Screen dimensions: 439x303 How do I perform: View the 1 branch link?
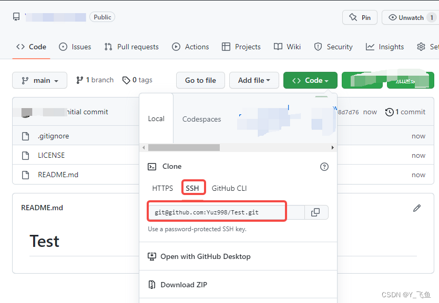point(95,80)
